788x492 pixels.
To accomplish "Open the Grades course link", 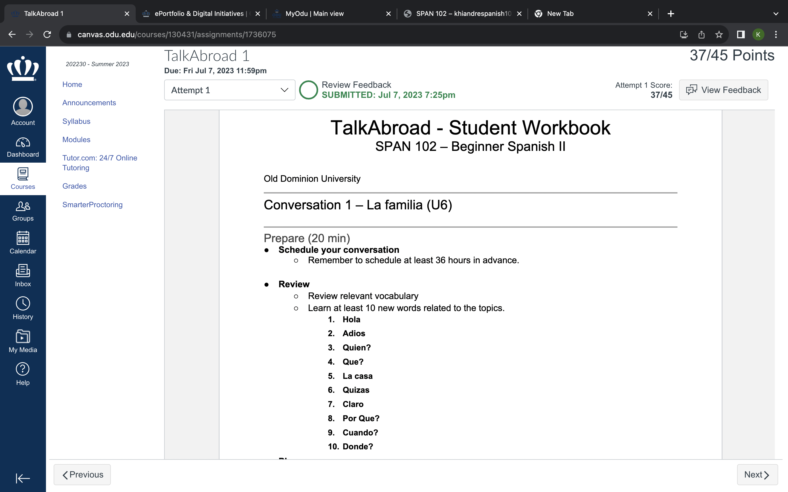I will tap(74, 186).
